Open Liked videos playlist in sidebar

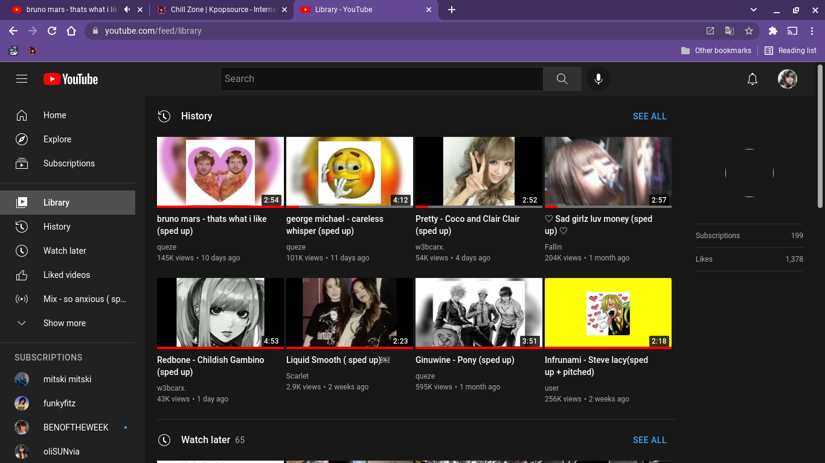68,275
